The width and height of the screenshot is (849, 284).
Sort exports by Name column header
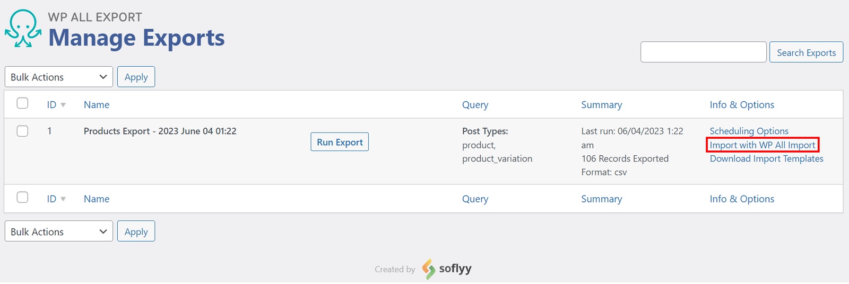pyautogui.click(x=97, y=105)
